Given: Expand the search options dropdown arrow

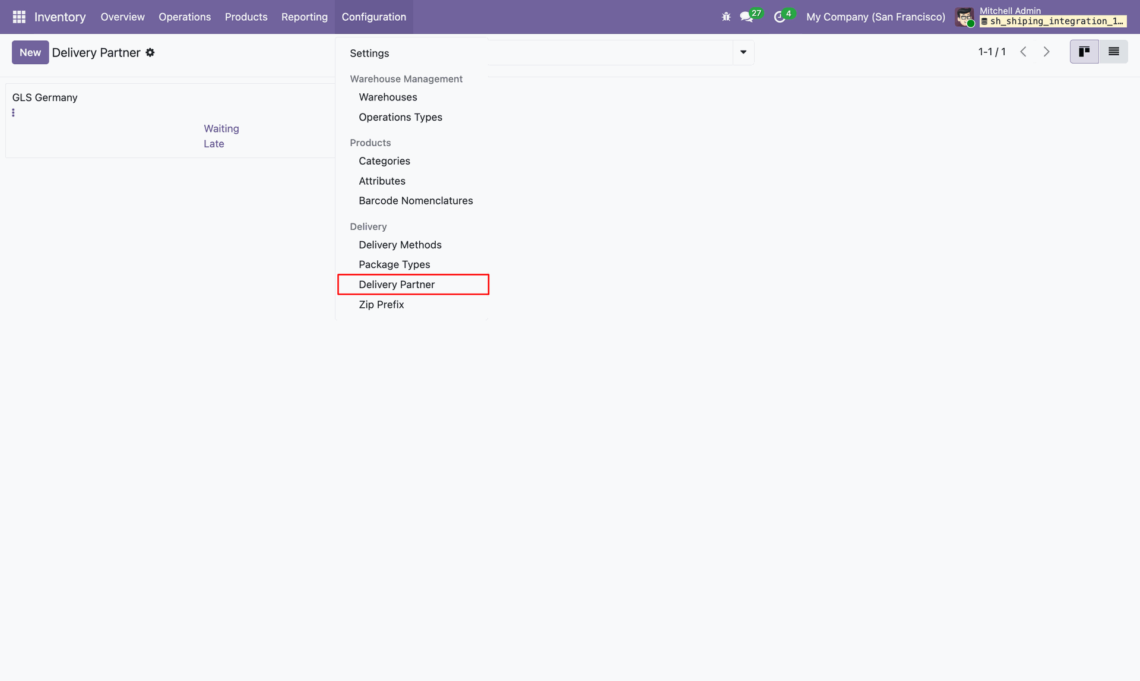Looking at the screenshot, I should pos(743,52).
